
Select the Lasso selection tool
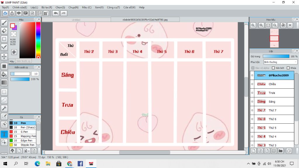pyautogui.click(x=4, y=100)
